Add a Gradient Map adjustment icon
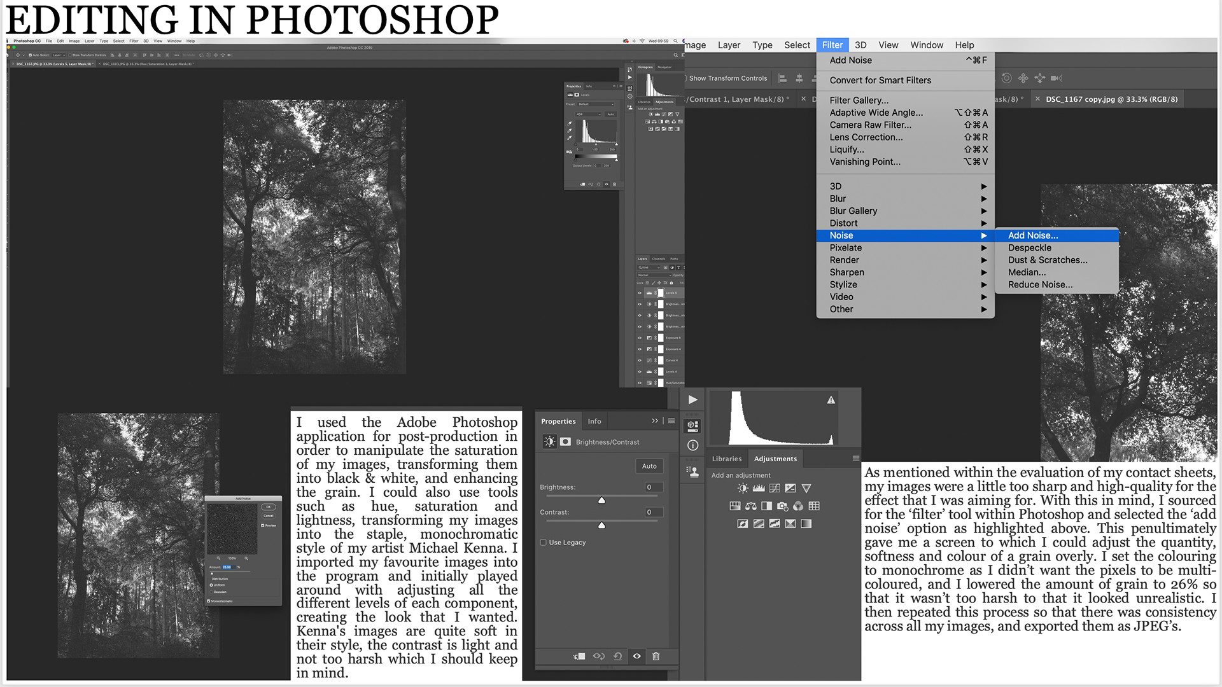The image size is (1222, 687). (806, 524)
